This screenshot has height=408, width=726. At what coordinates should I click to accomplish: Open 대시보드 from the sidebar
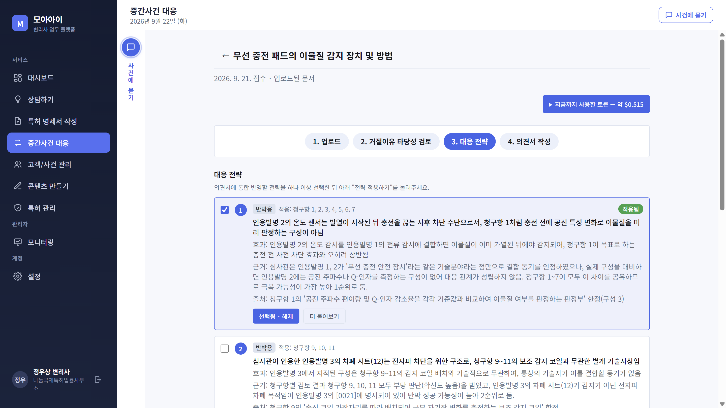59,78
